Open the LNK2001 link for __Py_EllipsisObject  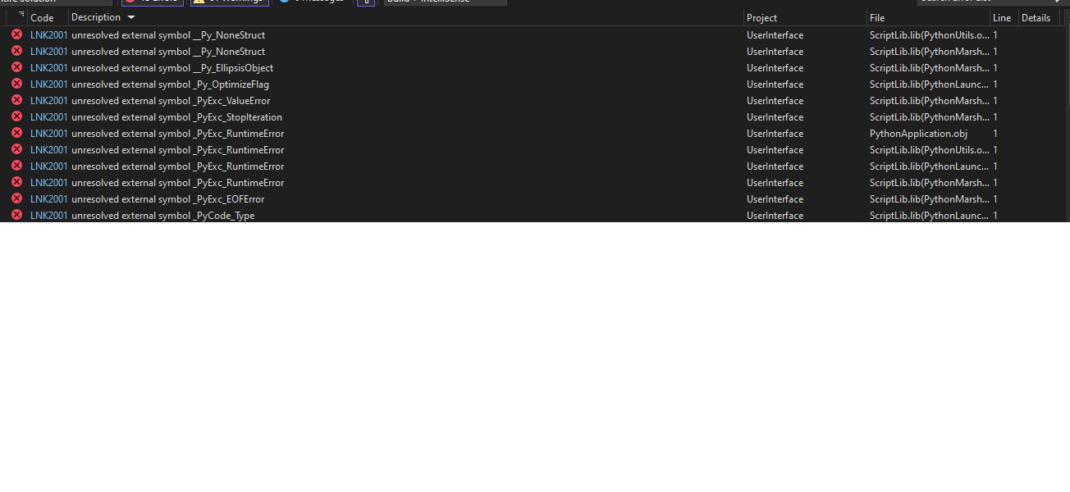[x=49, y=68]
